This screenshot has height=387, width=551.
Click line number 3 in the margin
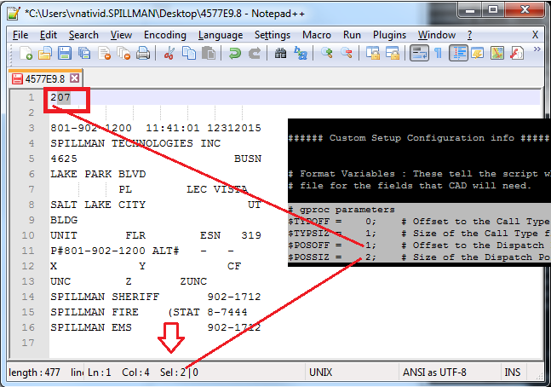[x=32, y=128]
